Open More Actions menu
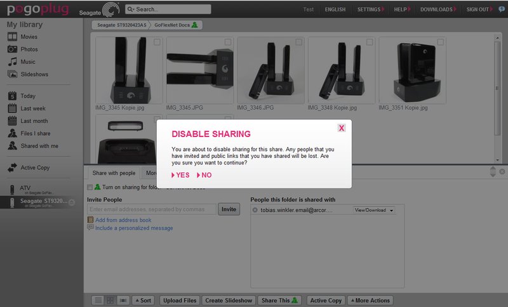Screen dimensions: 508x307 [x=370, y=301]
